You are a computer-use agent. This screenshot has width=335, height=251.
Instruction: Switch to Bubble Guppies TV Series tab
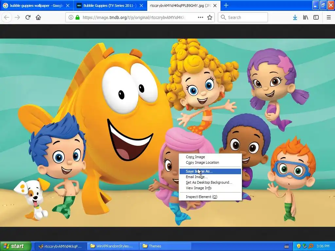110,6
